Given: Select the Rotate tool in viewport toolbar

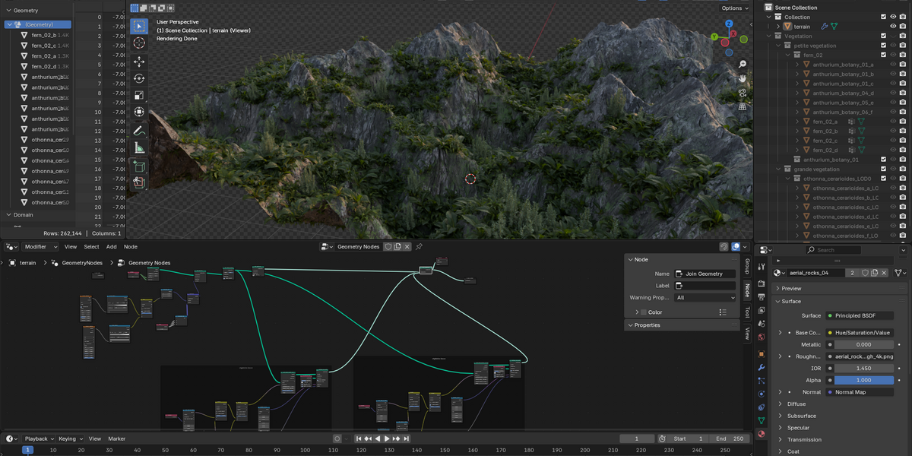Looking at the screenshot, I should point(139,78).
